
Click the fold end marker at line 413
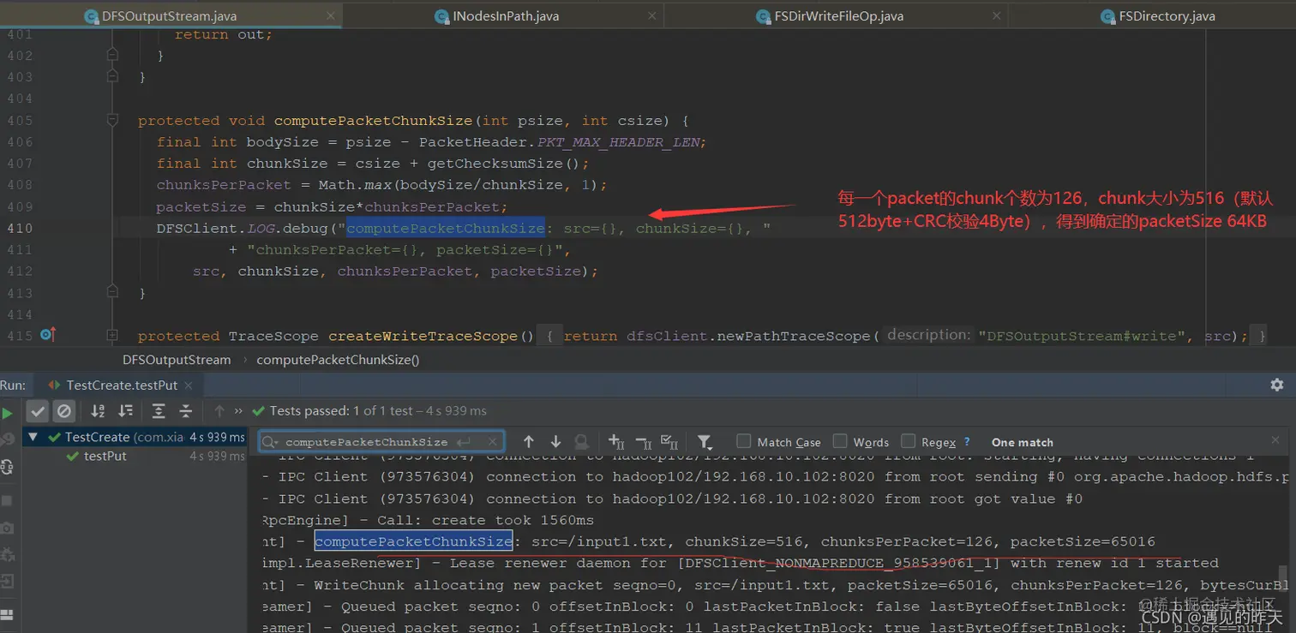pyautogui.click(x=112, y=293)
